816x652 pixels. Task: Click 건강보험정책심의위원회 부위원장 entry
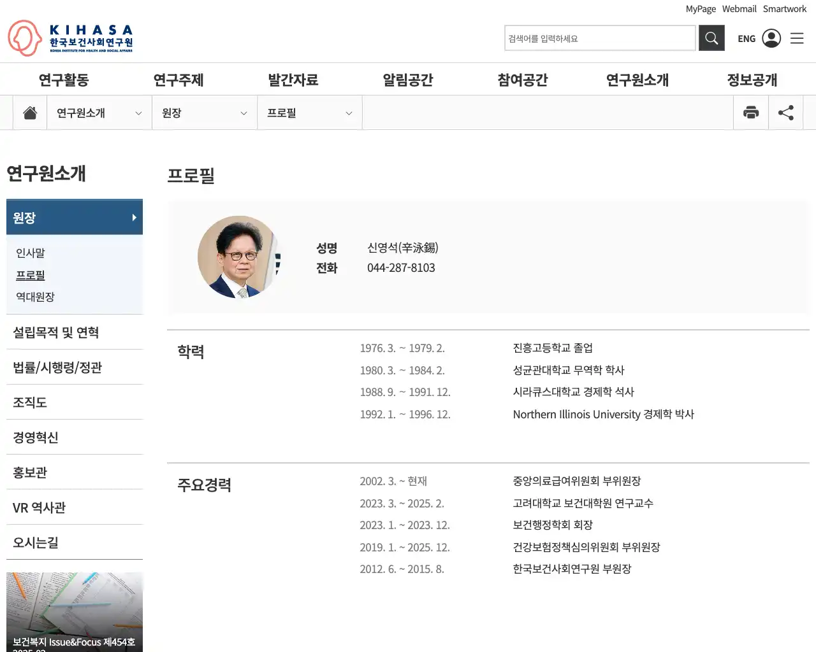click(586, 548)
